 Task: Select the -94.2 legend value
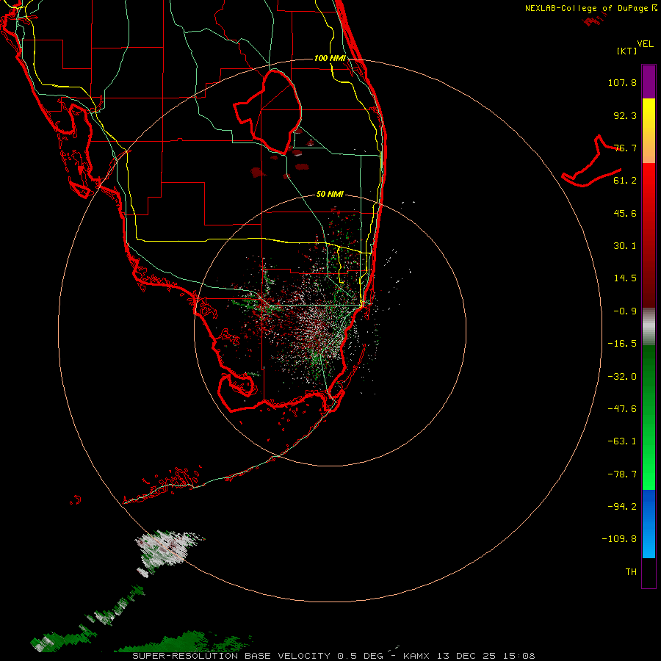[x=622, y=507]
